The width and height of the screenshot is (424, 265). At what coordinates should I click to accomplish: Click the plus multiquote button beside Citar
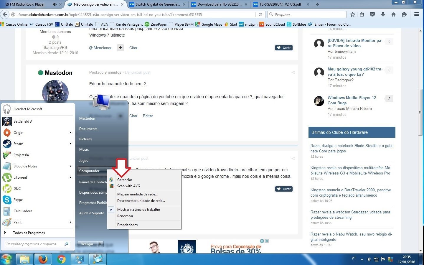point(120,48)
